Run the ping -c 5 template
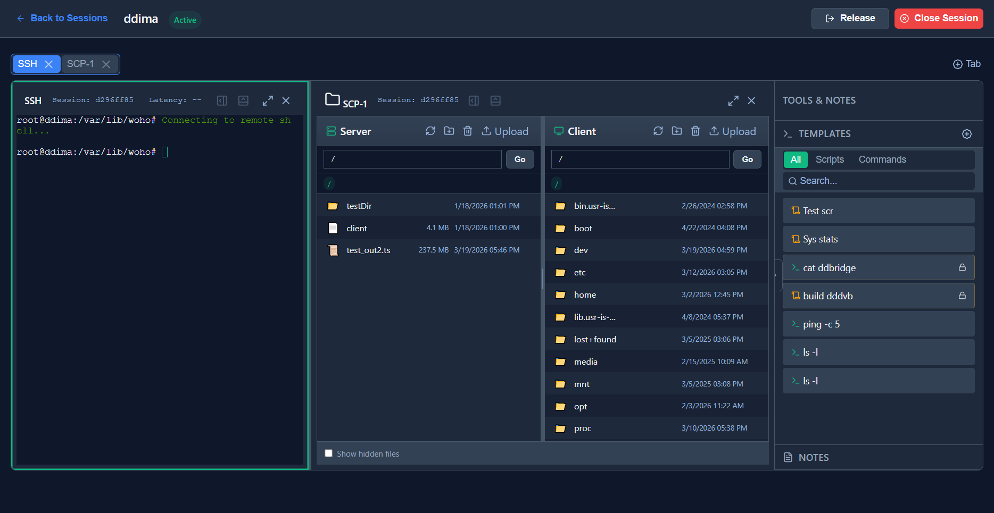 pyautogui.click(x=879, y=324)
